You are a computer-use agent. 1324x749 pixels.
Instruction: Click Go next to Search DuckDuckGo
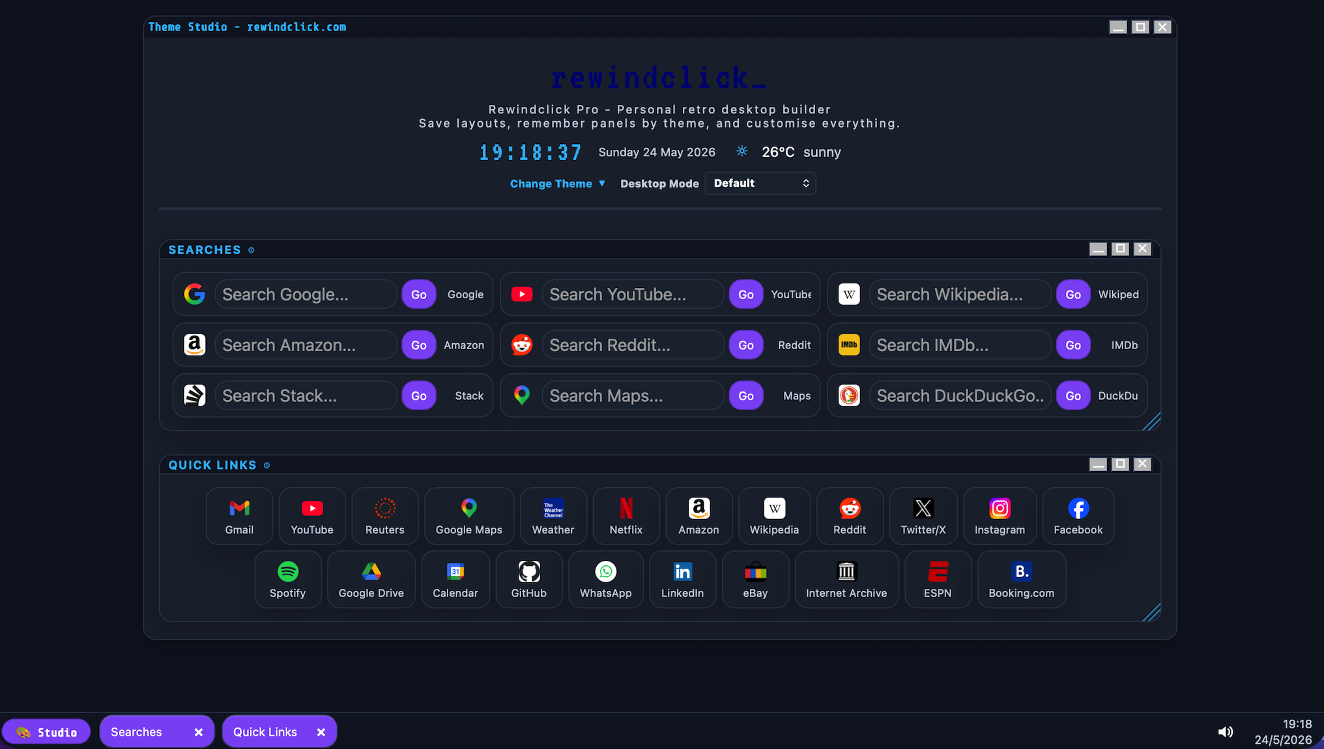(1073, 395)
